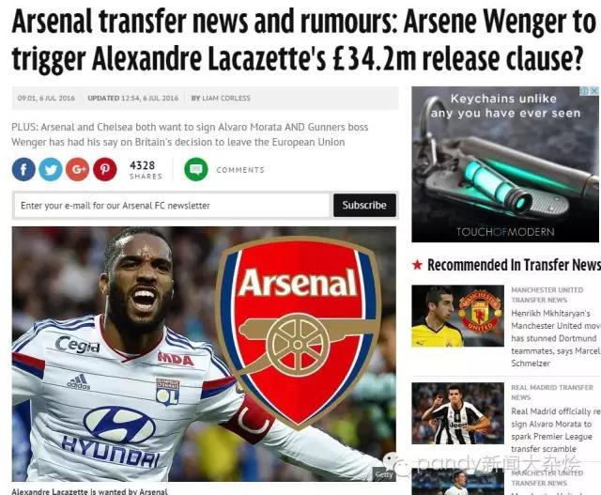
Task: Open the Touch of Modern keychain advertisement
Action: click(505, 164)
